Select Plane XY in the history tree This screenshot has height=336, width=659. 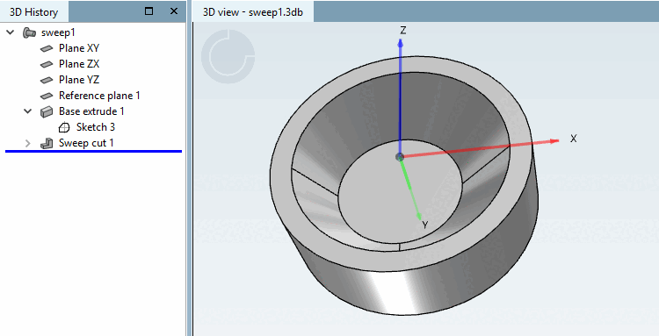pyautogui.click(x=79, y=48)
